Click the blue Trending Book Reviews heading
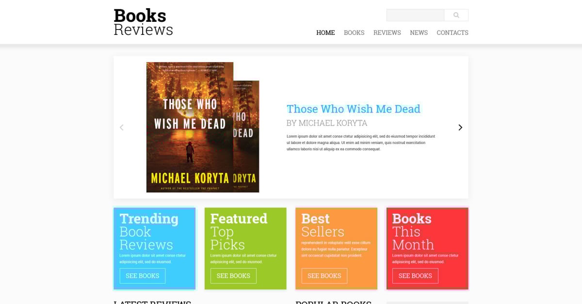Viewport: 582px width, 304px height. [x=149, y=231]
